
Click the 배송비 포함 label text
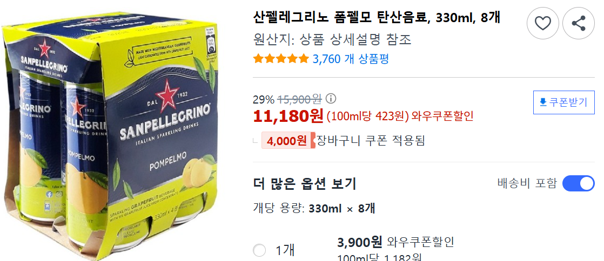click(527, 183)
